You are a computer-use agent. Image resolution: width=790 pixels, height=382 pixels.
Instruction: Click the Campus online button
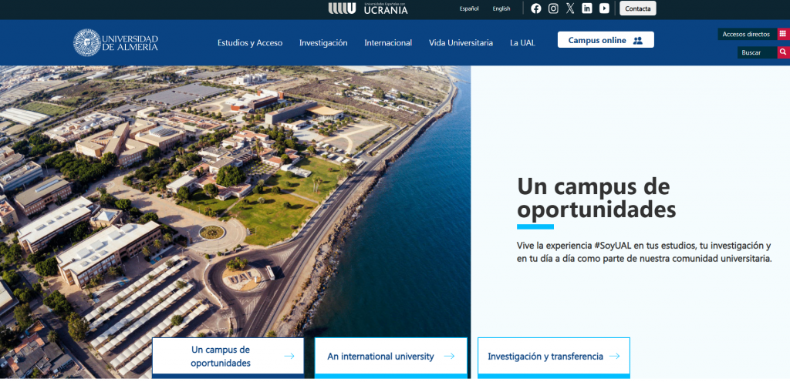[606, 40]
